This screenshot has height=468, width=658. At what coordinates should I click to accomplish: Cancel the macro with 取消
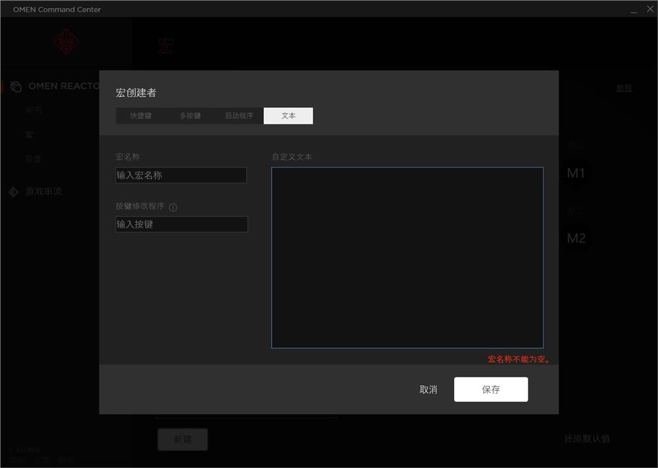[x=428, y=389]
